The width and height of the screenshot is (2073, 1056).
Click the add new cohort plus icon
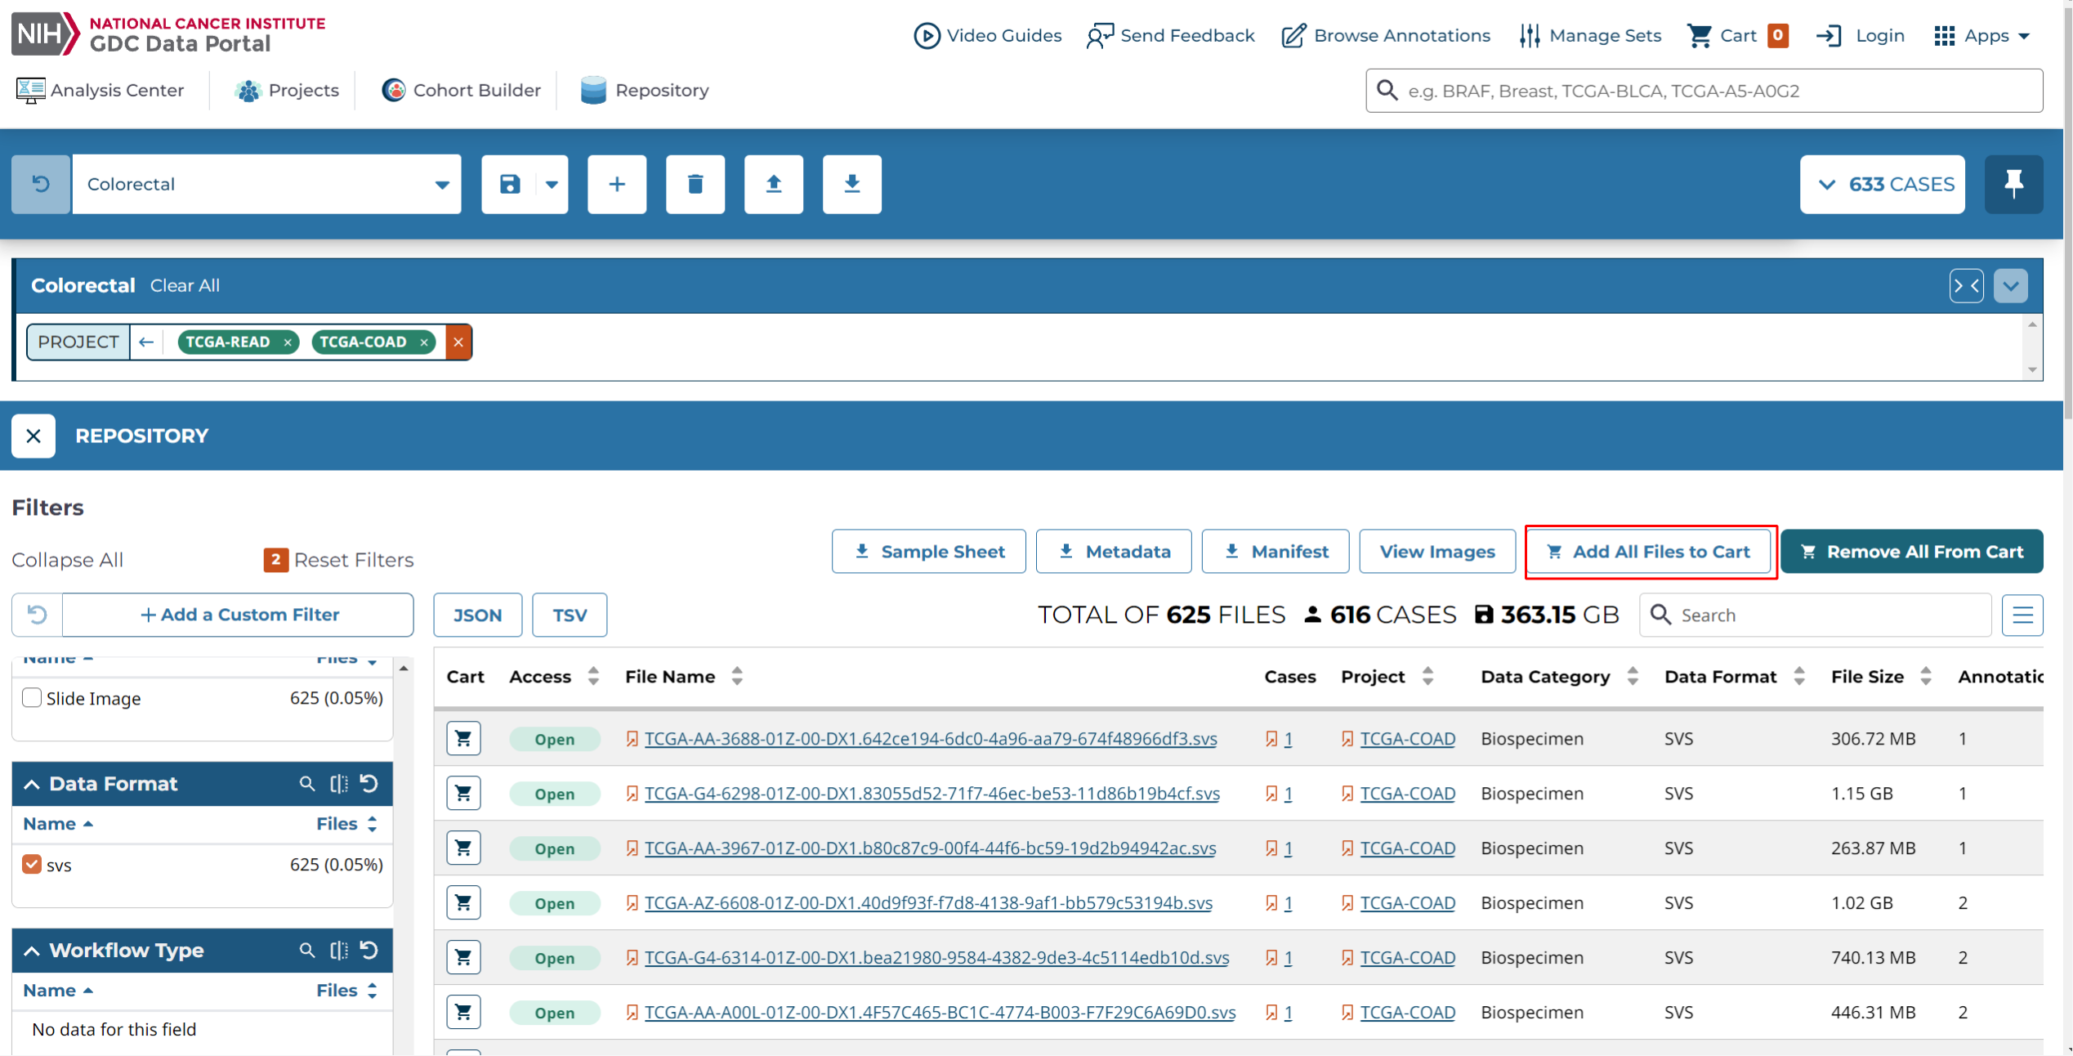(617, 184)
